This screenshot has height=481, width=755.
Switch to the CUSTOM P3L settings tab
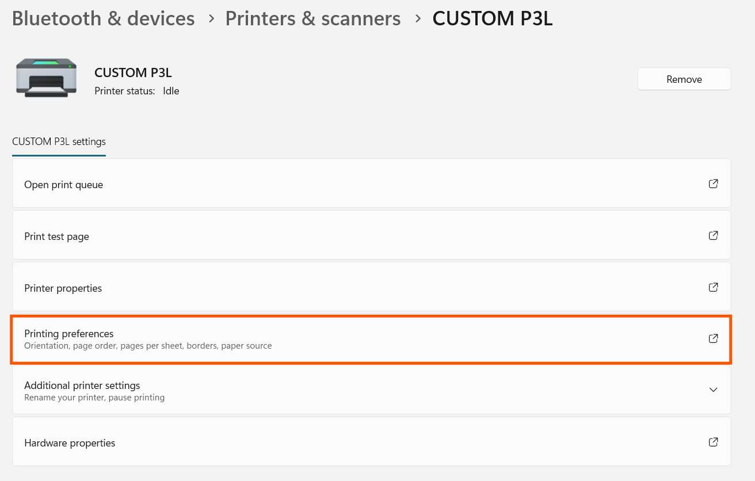[x=59, y=142]
